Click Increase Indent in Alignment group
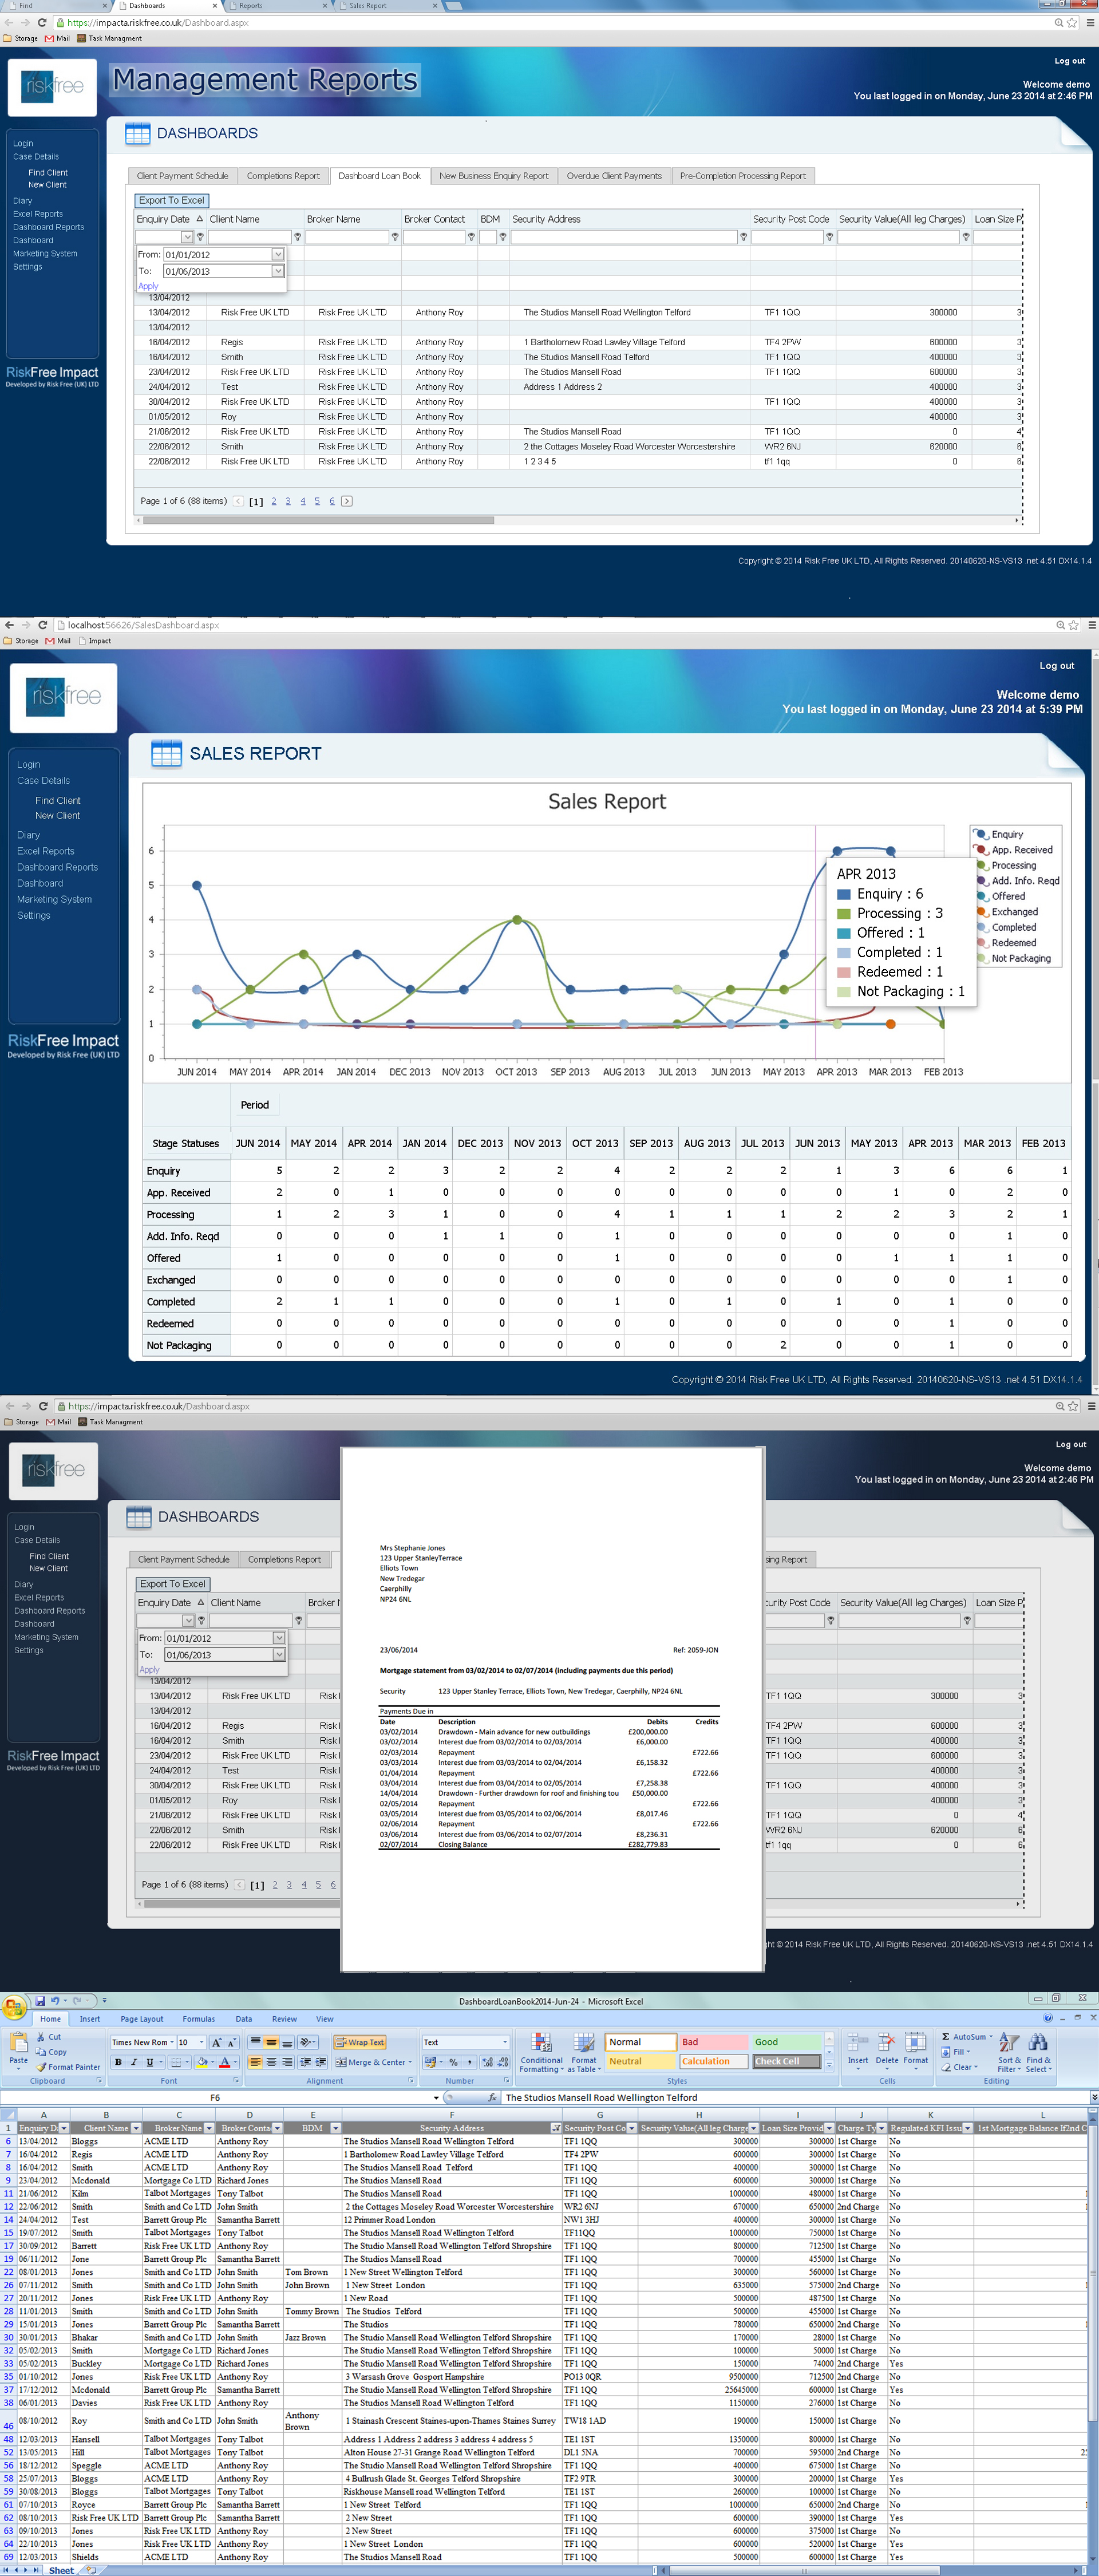 [x=322, y=2062]
